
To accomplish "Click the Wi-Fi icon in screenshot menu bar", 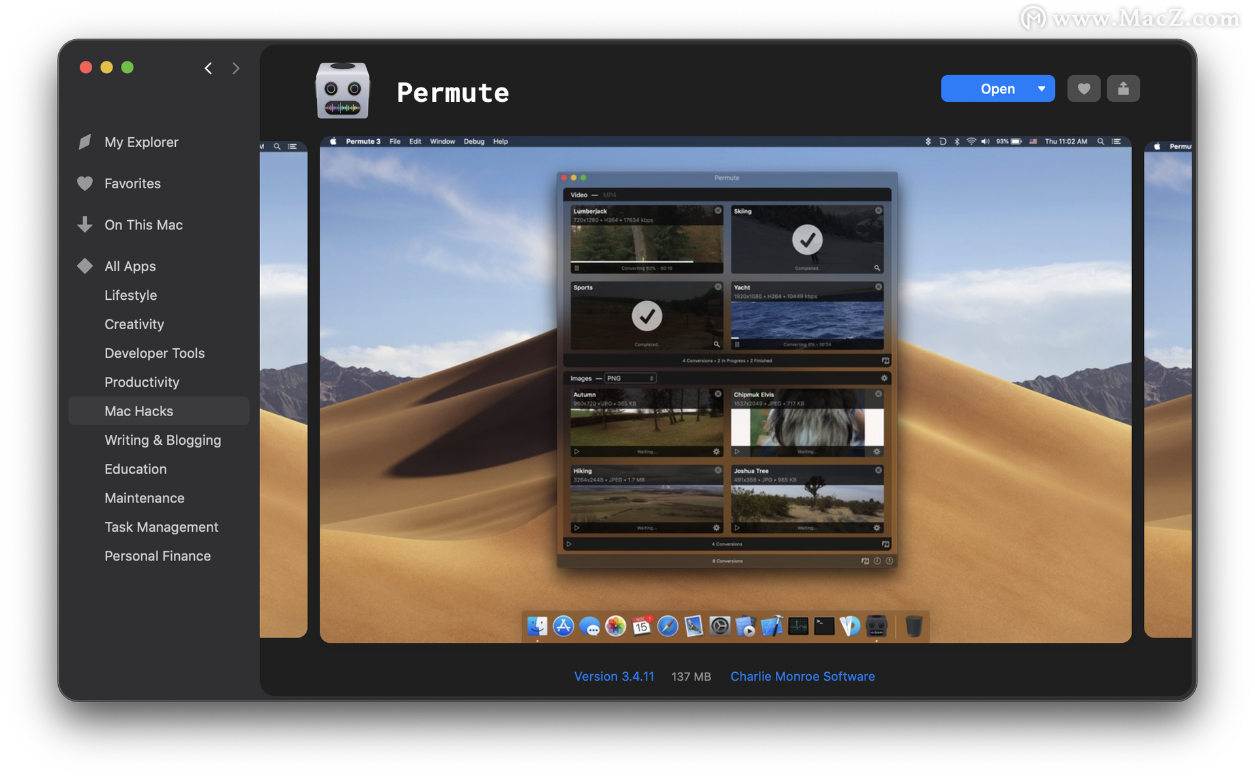I will point(971,141).
